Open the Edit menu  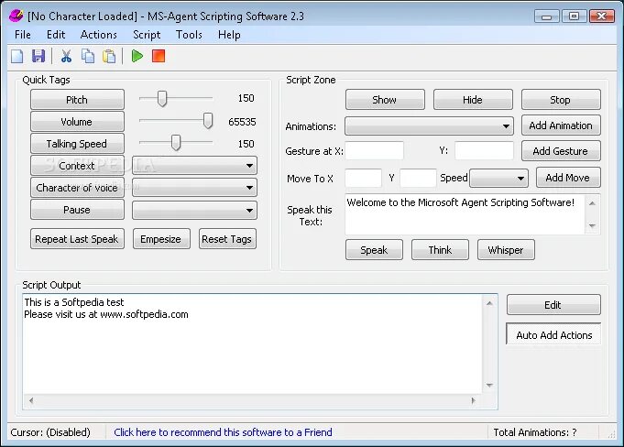pyautogui.click(x=56, y=35)
